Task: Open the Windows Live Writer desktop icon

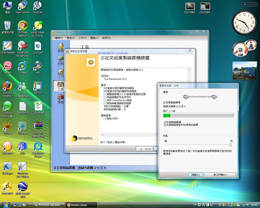Action: click(x=22, y=170)
